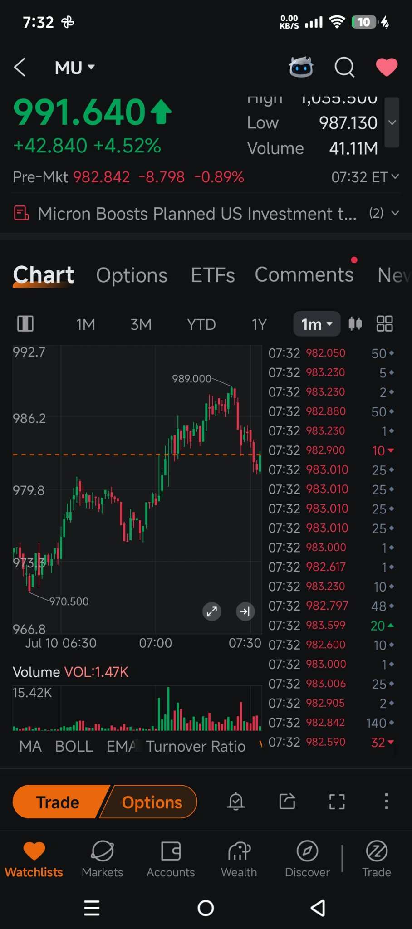
Task: Tap the tallest volume bar near 07:00
Action: tap(168, 709)
